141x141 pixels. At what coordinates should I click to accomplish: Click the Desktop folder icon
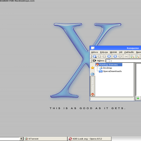[x=100, y=68]
